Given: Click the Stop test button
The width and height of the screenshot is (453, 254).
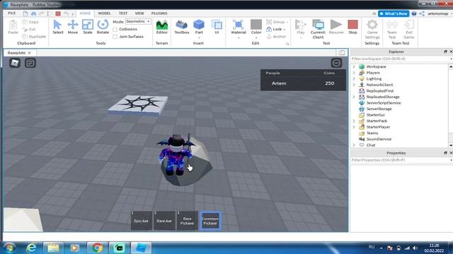Looking at the screenshot, I should (352, 27).
